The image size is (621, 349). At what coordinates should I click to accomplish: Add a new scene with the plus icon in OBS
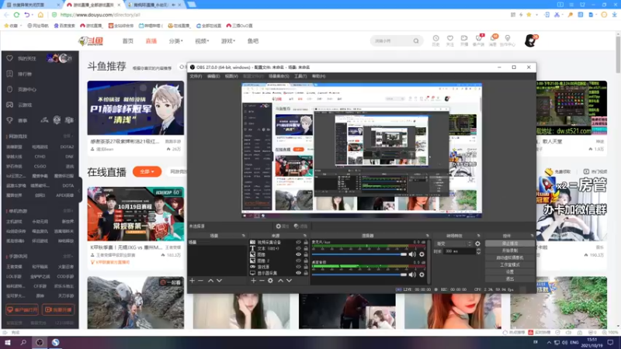point(192,281)
